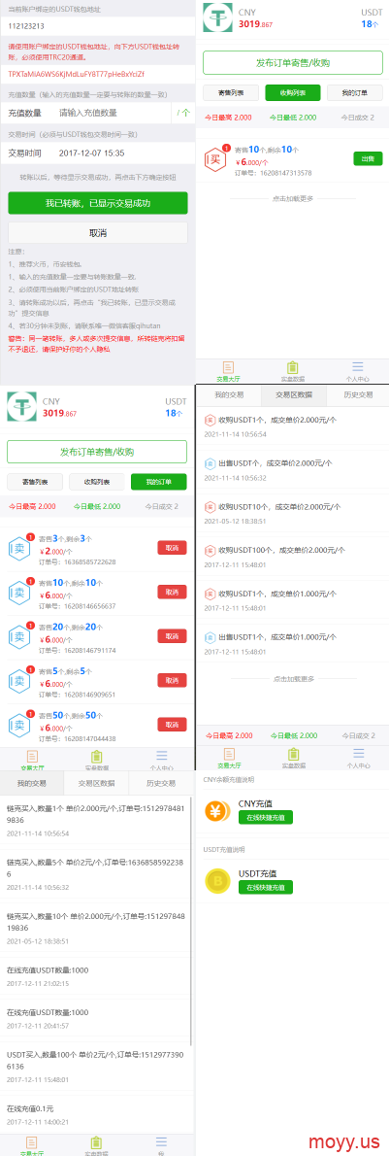389x1156 pixels.
Task: Click the 卖 hexagon icon for order 16208146791174
Action: click(20, 635)
